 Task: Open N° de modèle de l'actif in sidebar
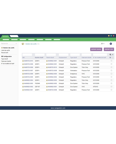8,64
